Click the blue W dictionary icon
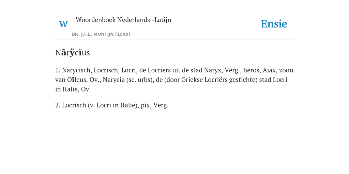This screenshot has width=349, height=174. click(x=63, y=24)
